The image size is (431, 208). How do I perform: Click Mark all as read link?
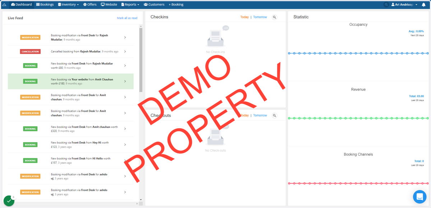[x=127, y=18]
